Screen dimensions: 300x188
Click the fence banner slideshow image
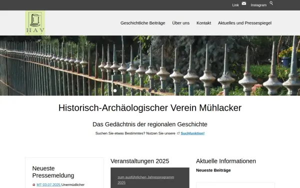coord(150,66)
